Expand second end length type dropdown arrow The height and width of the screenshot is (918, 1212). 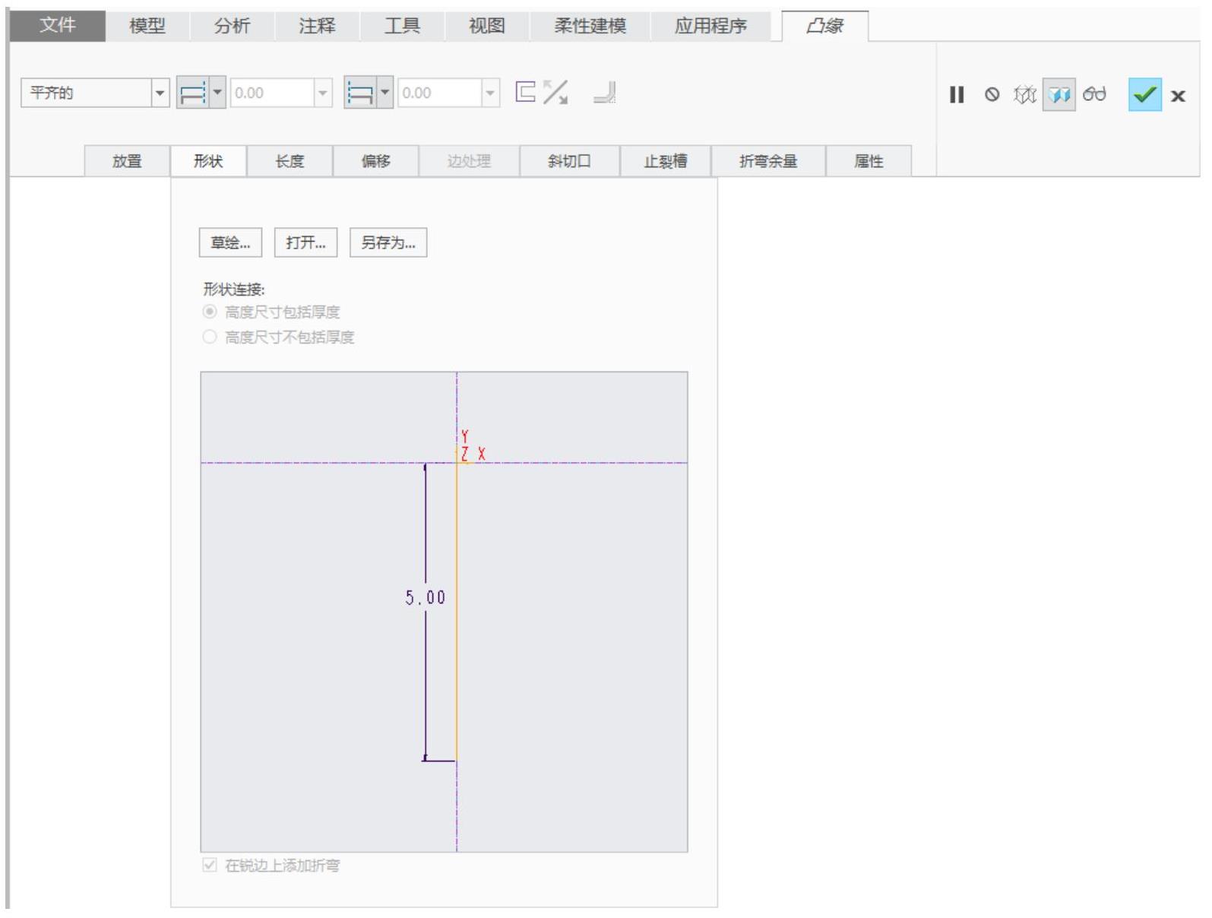(x=384, y=93)
